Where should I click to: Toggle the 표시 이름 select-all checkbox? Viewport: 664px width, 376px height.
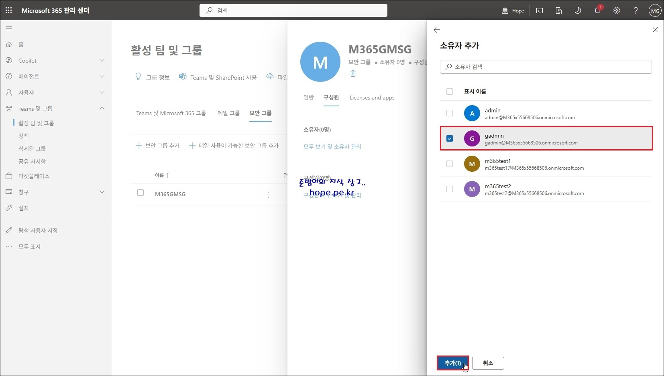point(450,91)
